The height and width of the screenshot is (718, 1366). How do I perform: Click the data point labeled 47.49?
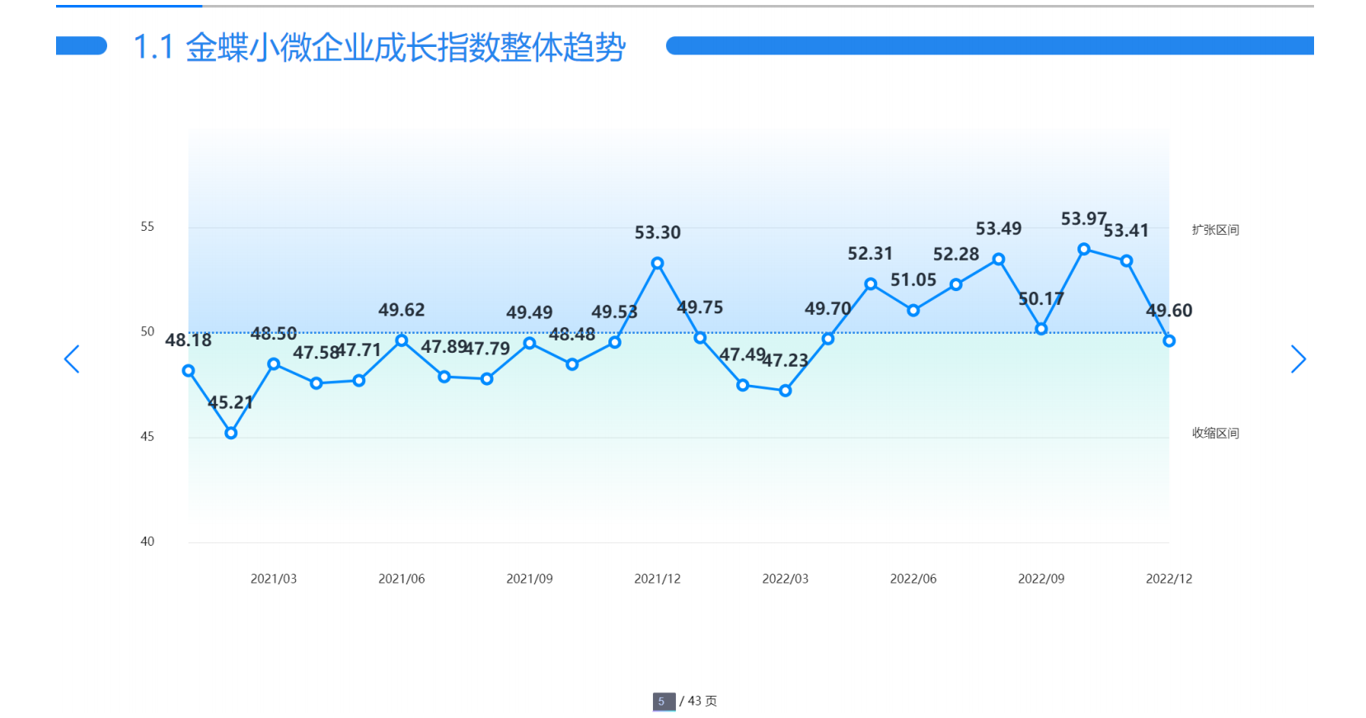[x=743, y=385]
